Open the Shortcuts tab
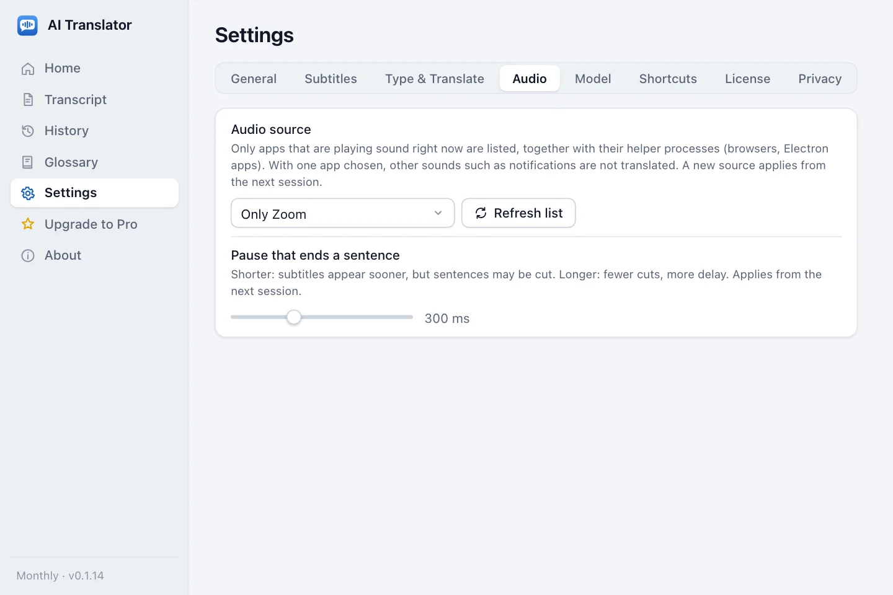 [668, 79]
